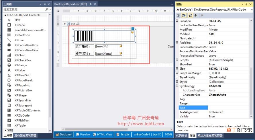Screen dimensions: 255x140
Task: Switch to 代码分析 tab
Action: (182, 135)
